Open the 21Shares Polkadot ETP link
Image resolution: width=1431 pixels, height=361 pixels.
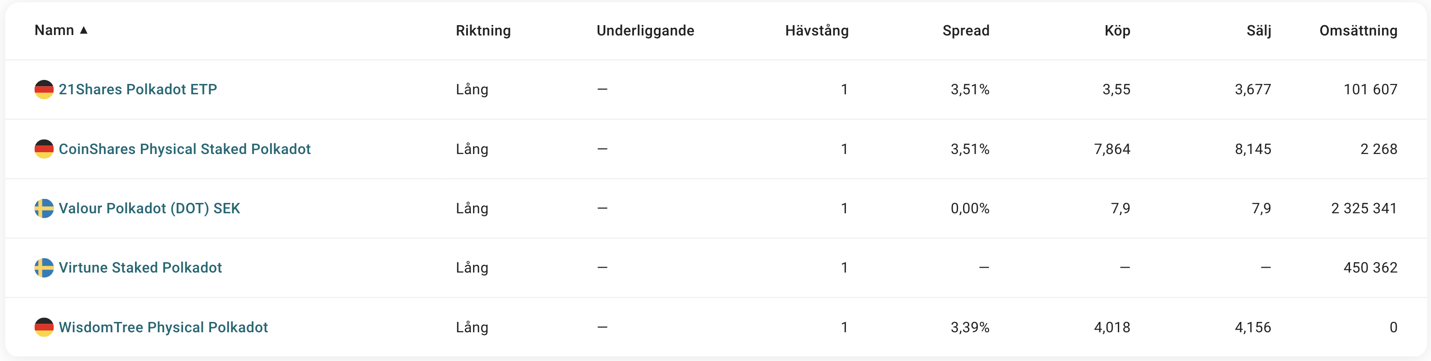click(138, 89)
